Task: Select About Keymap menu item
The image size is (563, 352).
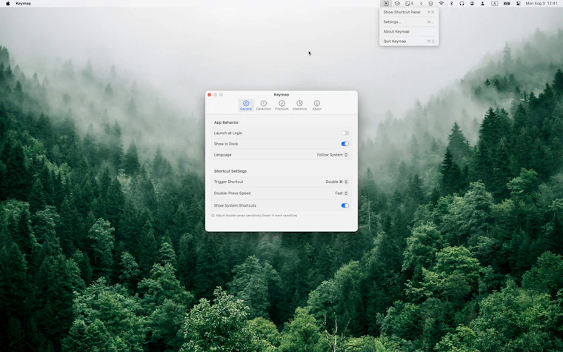Action: pyautogui.click(x=409, y=32)
